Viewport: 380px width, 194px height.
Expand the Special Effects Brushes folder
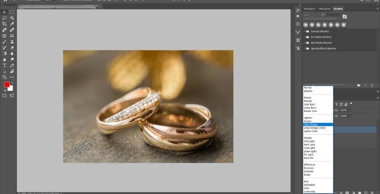[304, 48]
